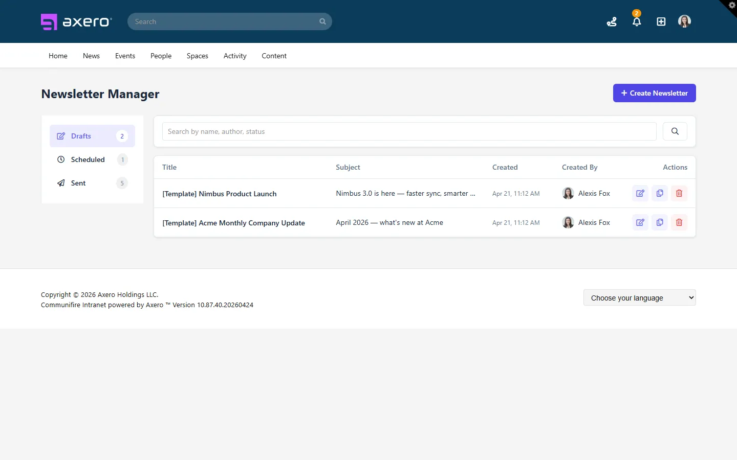Viewport: 737px width, 460px height.
Task: Click the Scheduled count badge showing 1
Action: (122, 159)
